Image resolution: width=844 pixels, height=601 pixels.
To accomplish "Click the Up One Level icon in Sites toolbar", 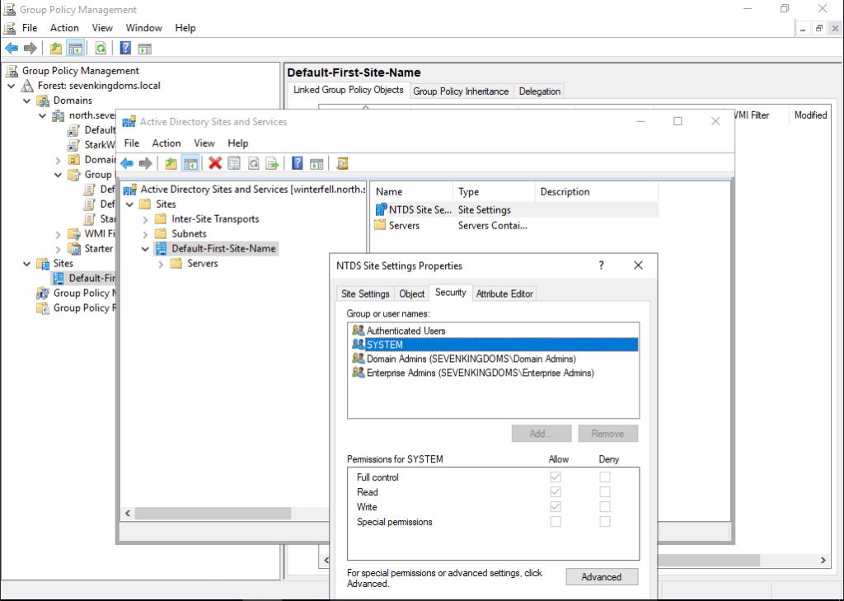I will pos(171,163).
